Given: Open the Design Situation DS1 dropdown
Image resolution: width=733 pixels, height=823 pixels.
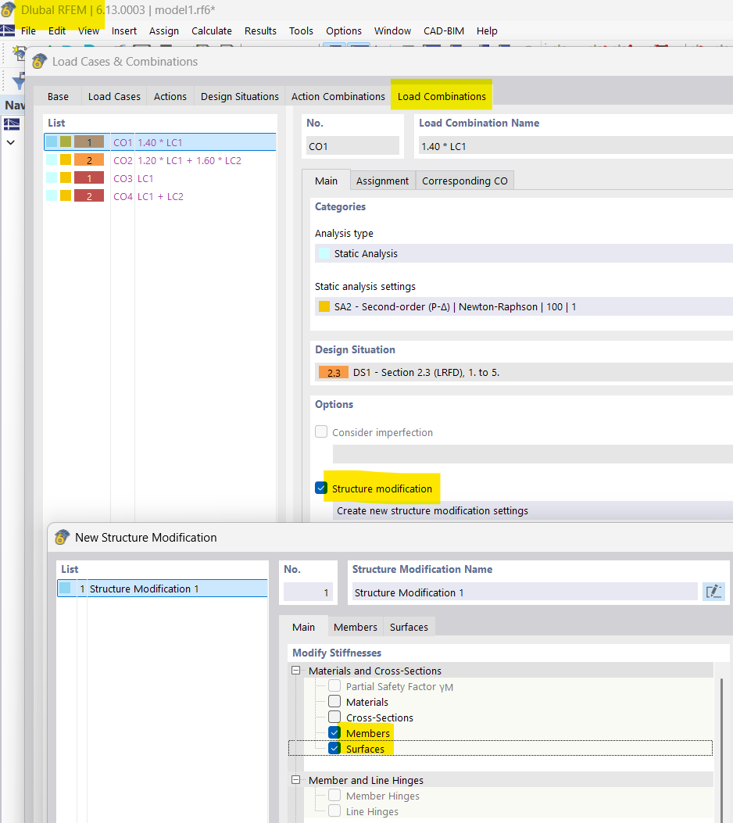Looking at the screenshot, I should pyautogui.click(x=524, y=372).
